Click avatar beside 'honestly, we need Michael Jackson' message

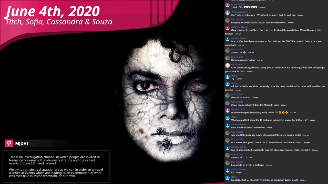tap(228, 20)
